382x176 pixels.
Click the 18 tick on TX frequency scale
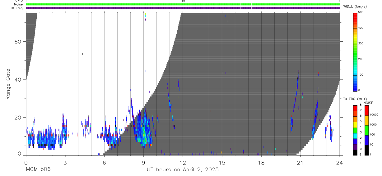pyautogui.click(x=360, y=105)
